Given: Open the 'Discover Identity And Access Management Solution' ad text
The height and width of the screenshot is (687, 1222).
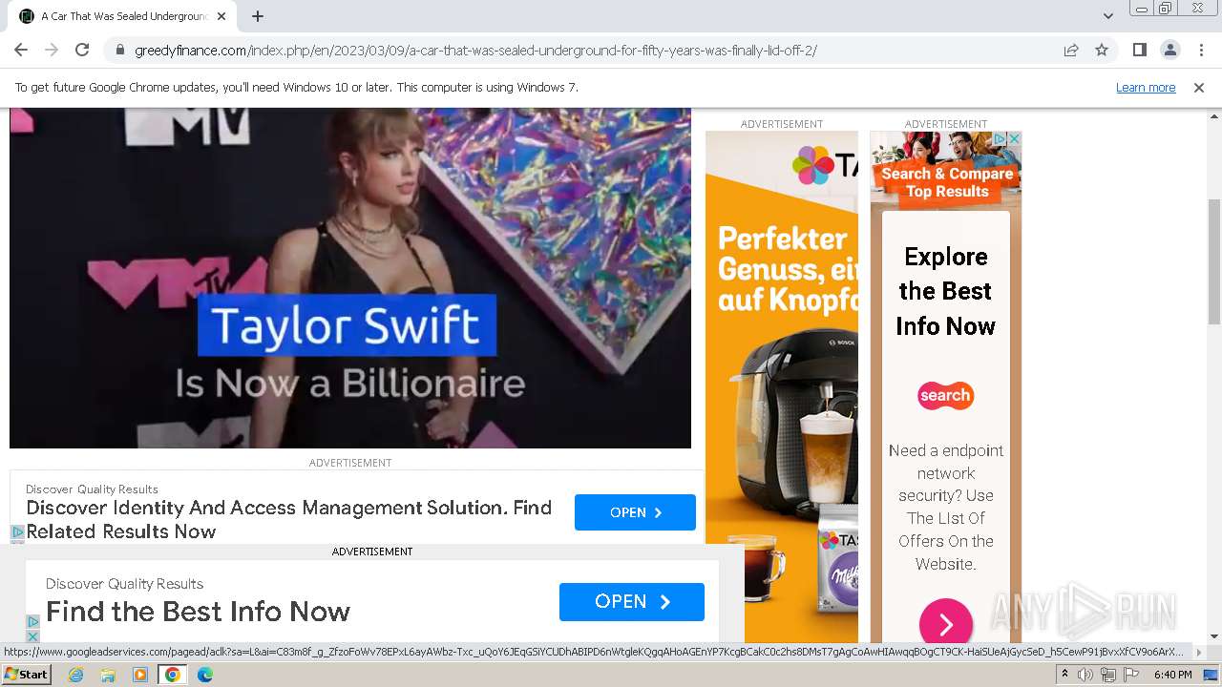Looking at the screenshot, I should [288, 519].
